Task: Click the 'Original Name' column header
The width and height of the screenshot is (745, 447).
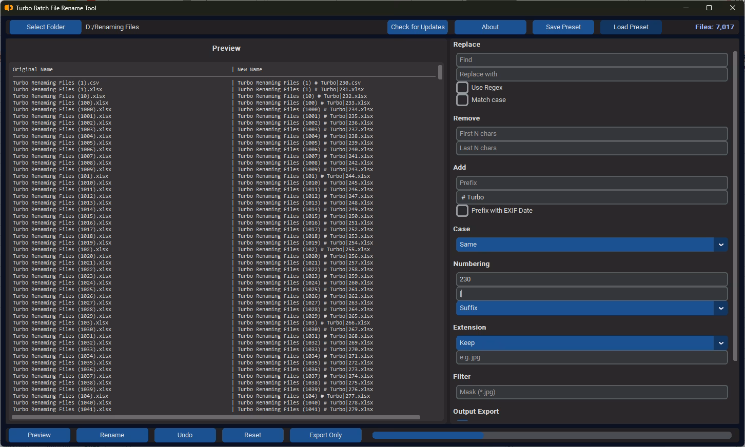Action: coord(33,69)
